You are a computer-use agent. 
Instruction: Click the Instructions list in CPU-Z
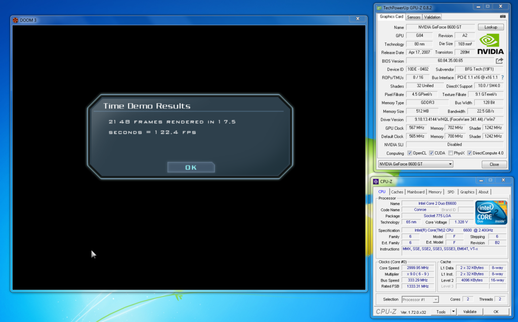click(454, 251)
